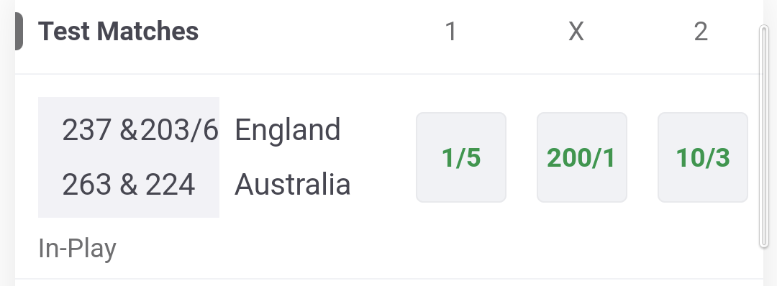Select the column header 2

pos(701,32)
